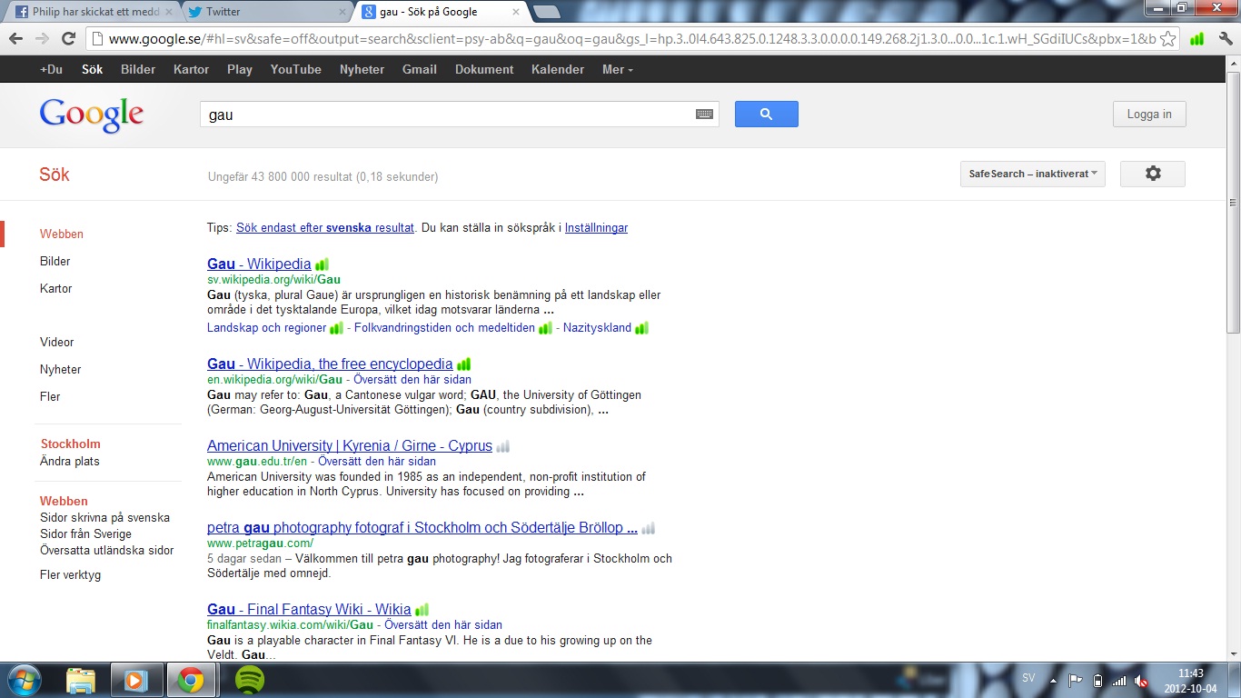Open the Inställningar link in tips
The width and height of the screenshot is (1241, 698).
tap(596, 228)
